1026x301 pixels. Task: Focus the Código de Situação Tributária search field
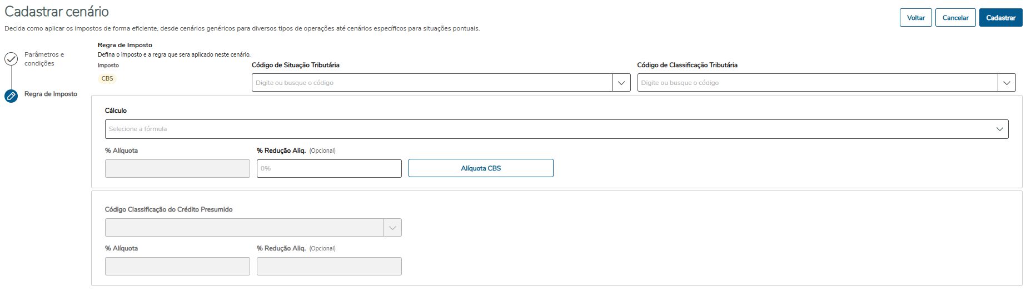click(432, 83)
